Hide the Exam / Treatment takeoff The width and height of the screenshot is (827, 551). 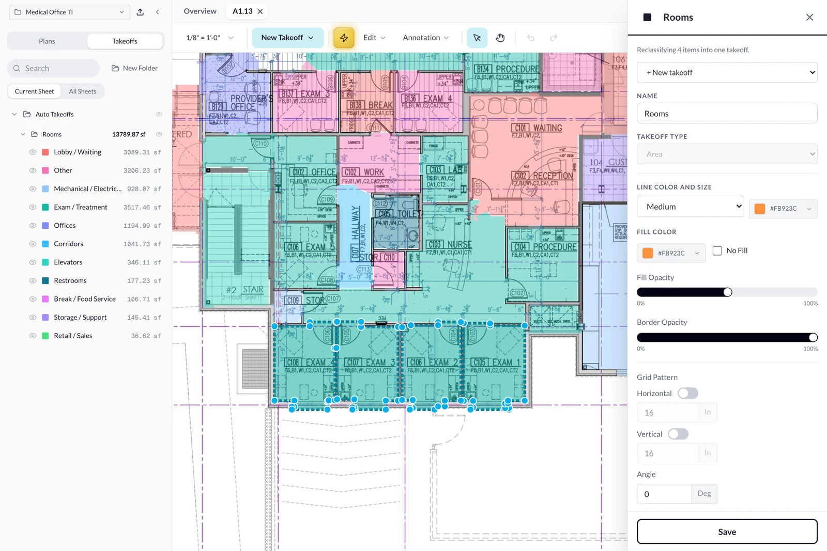tap(33, 207)
